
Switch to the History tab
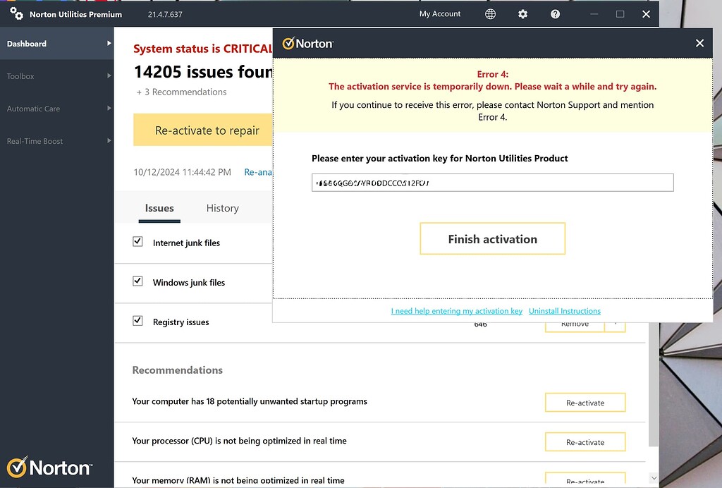(222, 208)
